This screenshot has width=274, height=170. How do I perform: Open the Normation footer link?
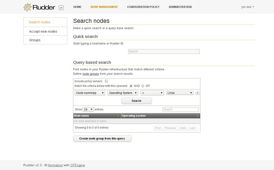55,165
